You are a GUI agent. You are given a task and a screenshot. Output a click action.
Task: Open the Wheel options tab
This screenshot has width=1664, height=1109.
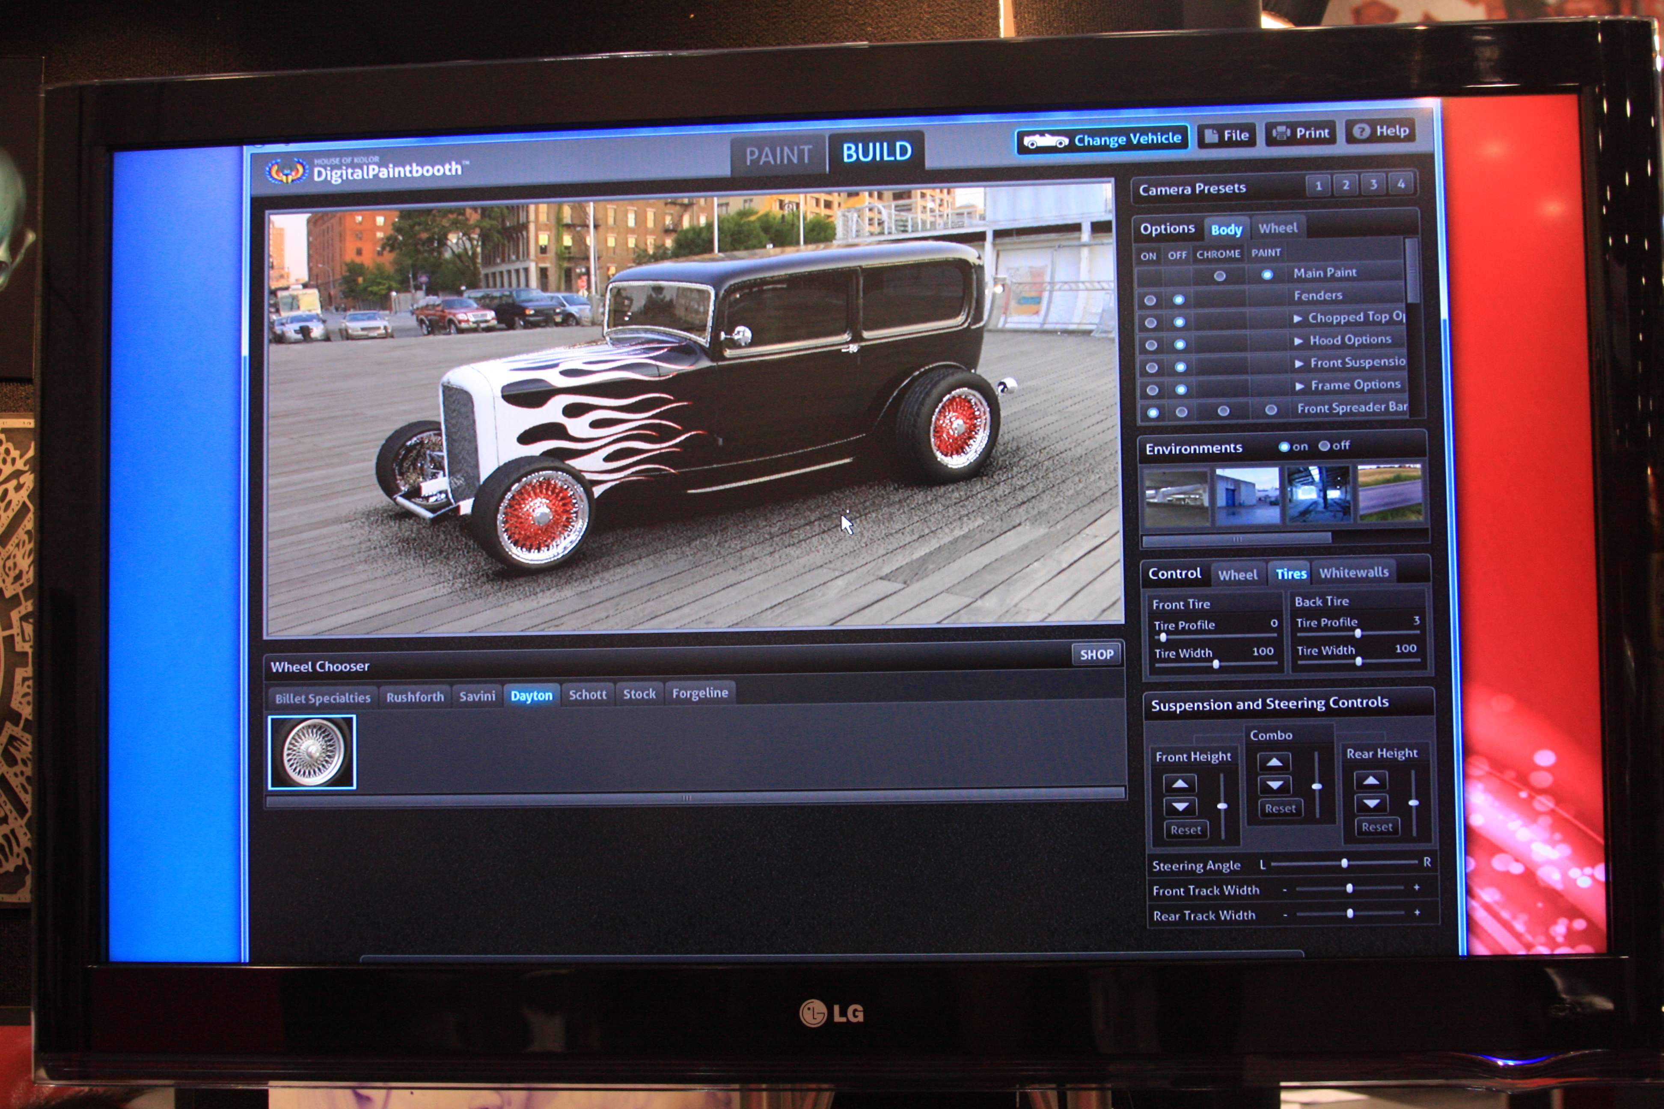pyautogui.click(x=1278, y=228)
